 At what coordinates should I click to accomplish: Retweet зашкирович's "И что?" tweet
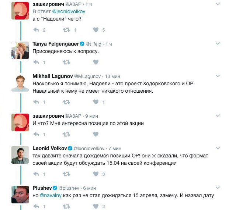click(x=66, y=134)
